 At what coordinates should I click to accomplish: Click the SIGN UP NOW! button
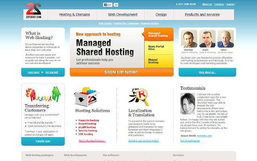pos(122,72)
